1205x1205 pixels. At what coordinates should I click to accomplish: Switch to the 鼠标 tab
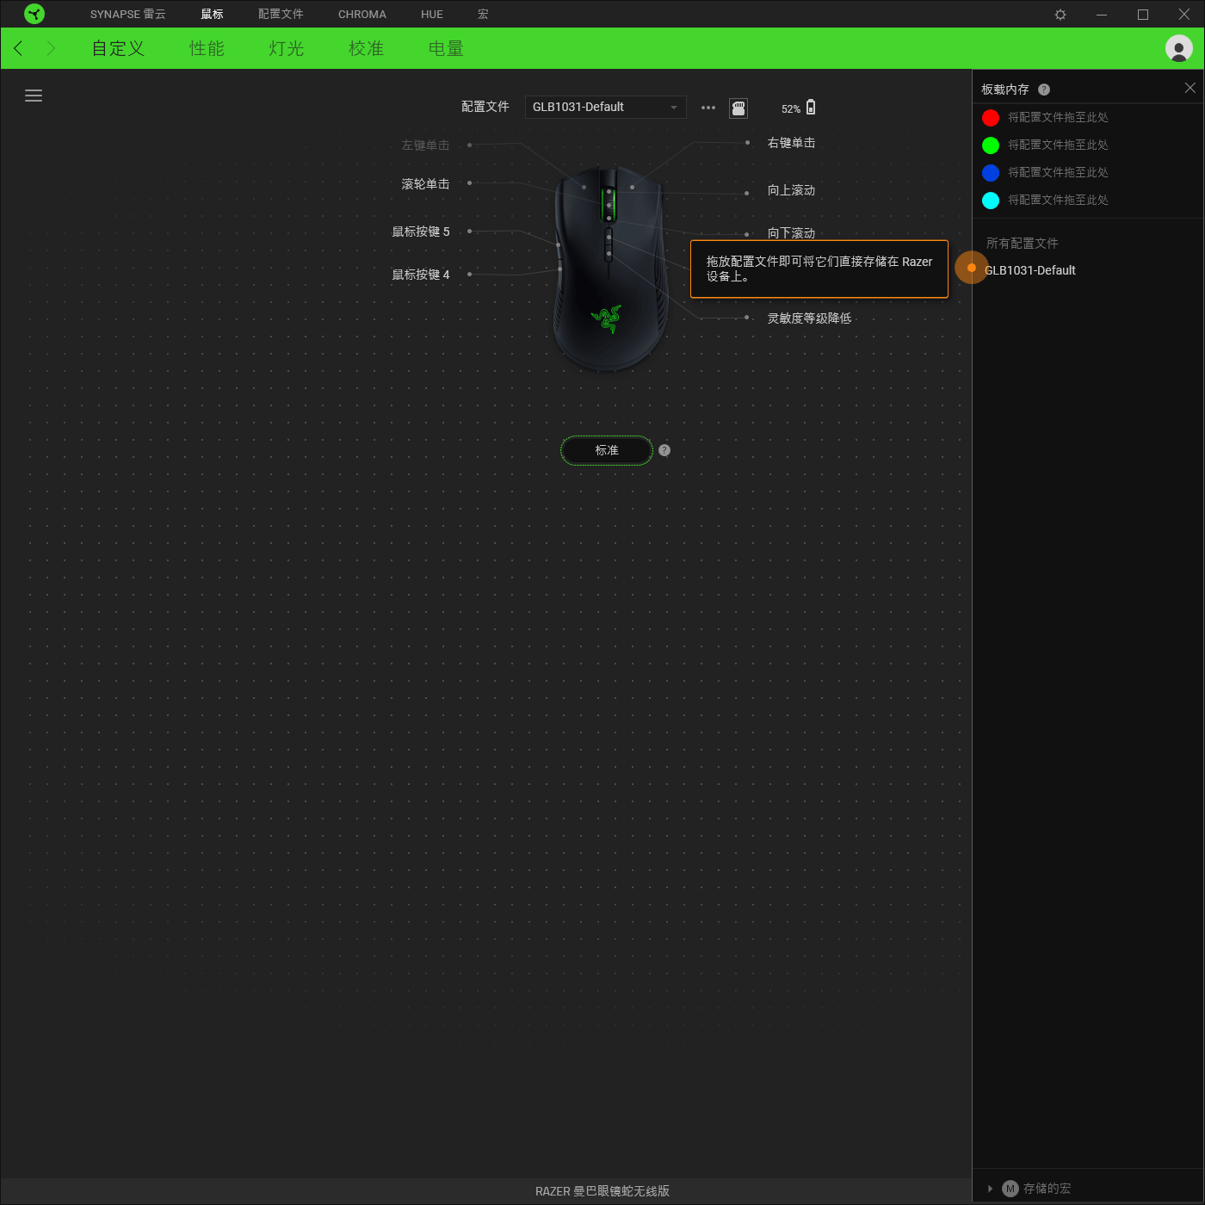tap(212, 15)
